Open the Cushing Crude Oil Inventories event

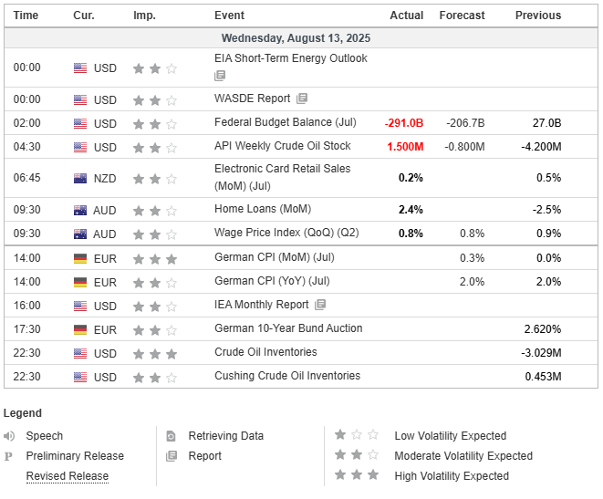click(x=287, y=376)
